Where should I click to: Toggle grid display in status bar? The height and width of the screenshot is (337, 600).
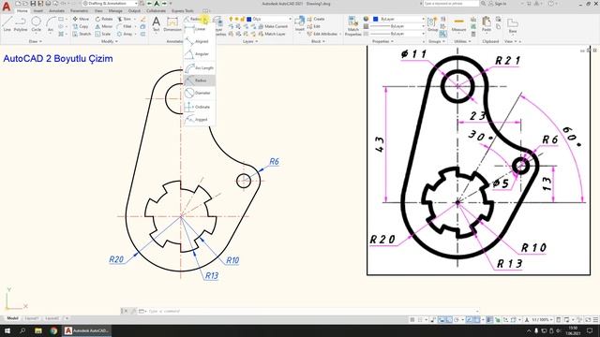(412, 319)
